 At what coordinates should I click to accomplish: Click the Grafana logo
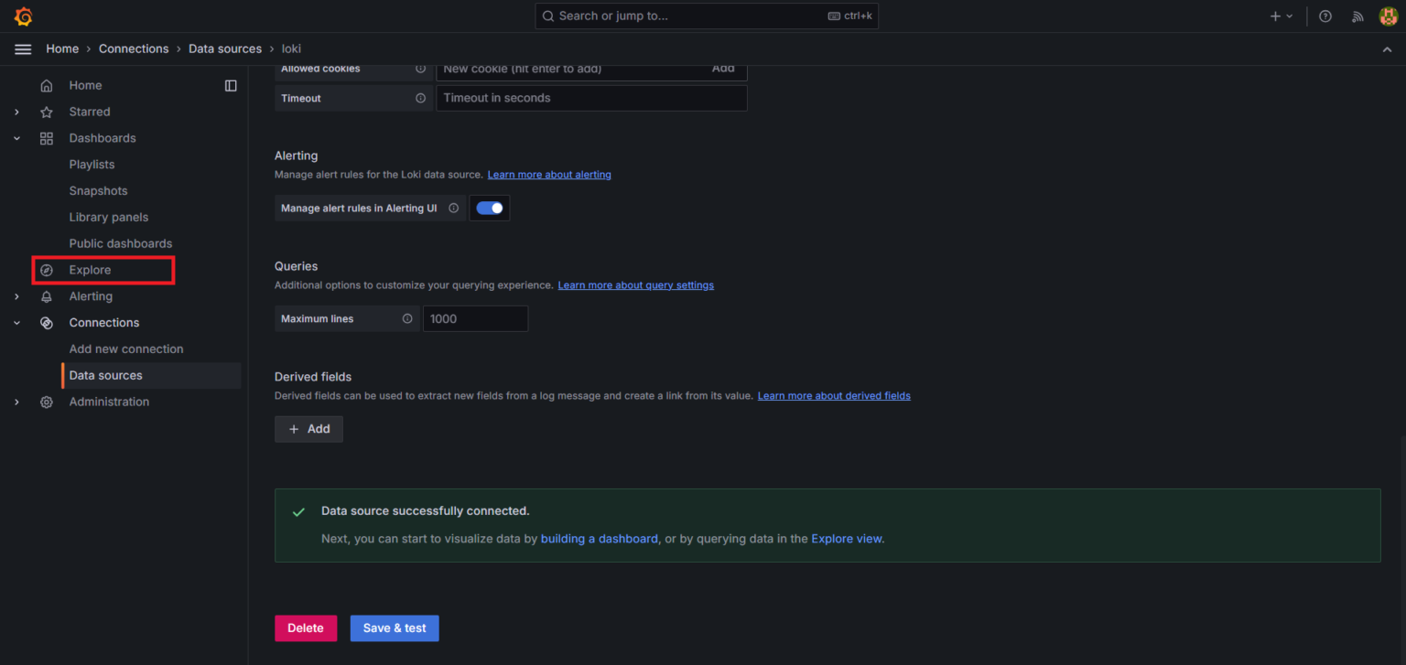(x=23, y=15)
